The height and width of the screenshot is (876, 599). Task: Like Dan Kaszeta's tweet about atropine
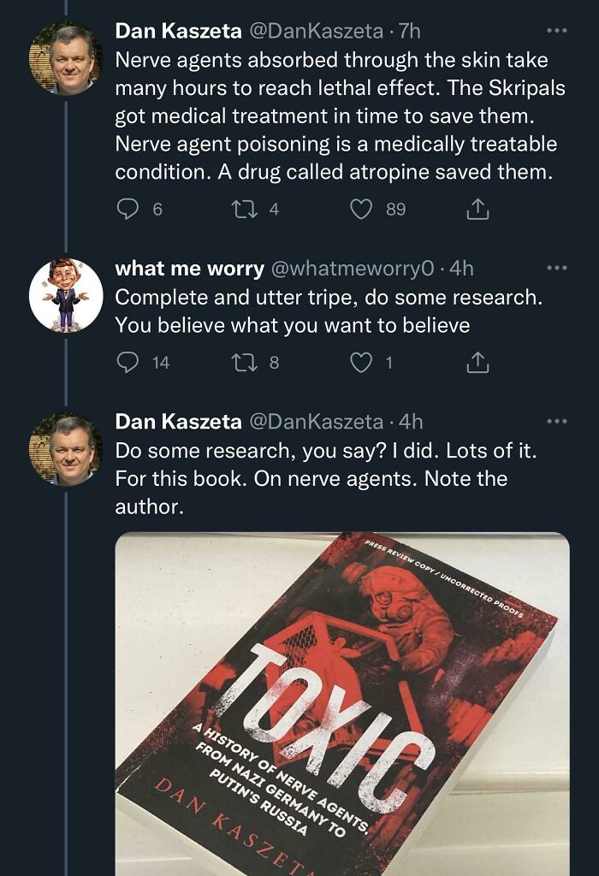point(361,204)
